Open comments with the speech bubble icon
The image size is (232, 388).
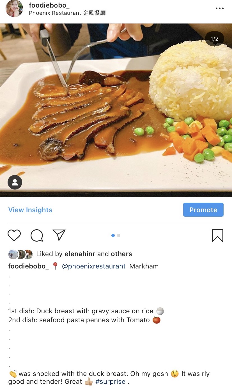click(37, 235)
